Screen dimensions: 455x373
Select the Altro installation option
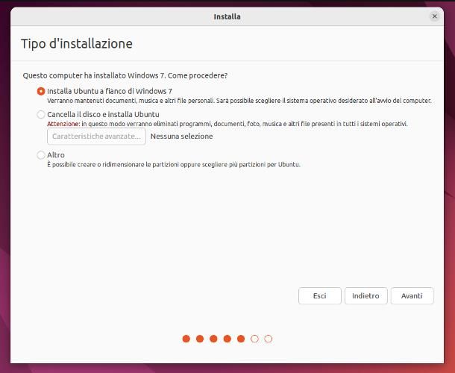click(x=41, y=155)
